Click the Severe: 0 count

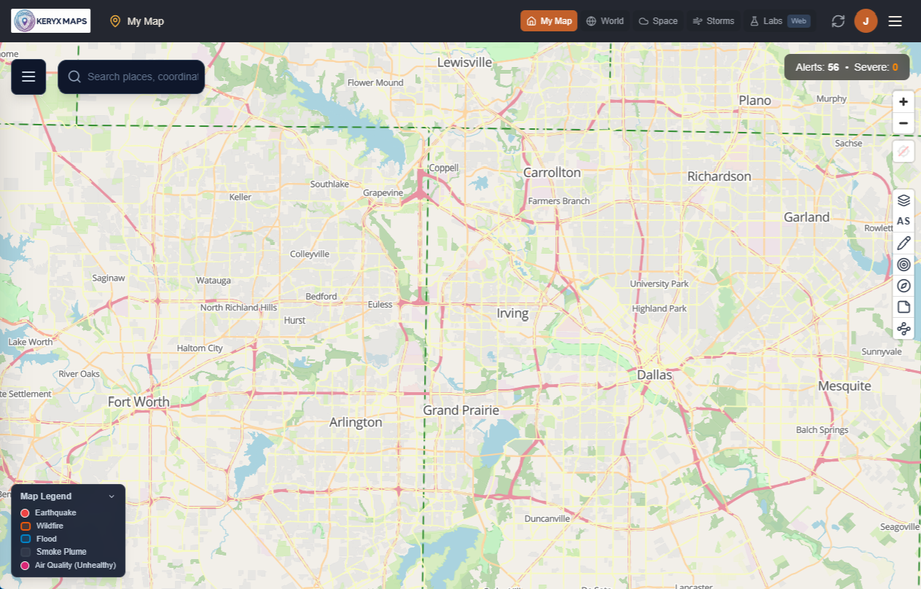click(876, 67)
